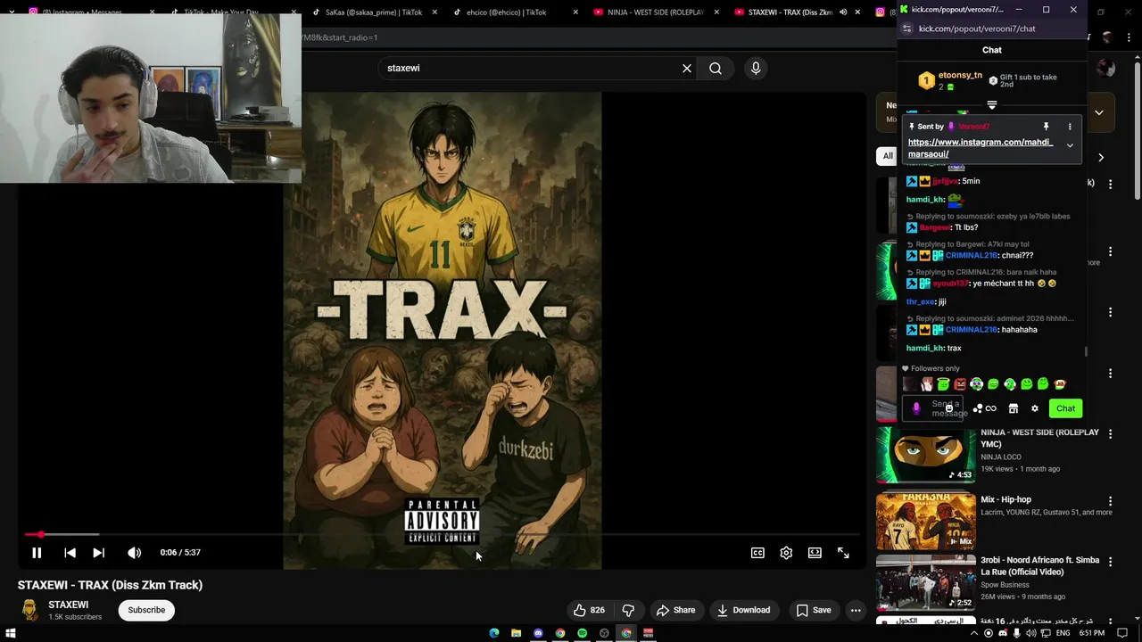1142x642 pixels.
Task: Open STAXEWI channel name link
Action: [68, 605]
